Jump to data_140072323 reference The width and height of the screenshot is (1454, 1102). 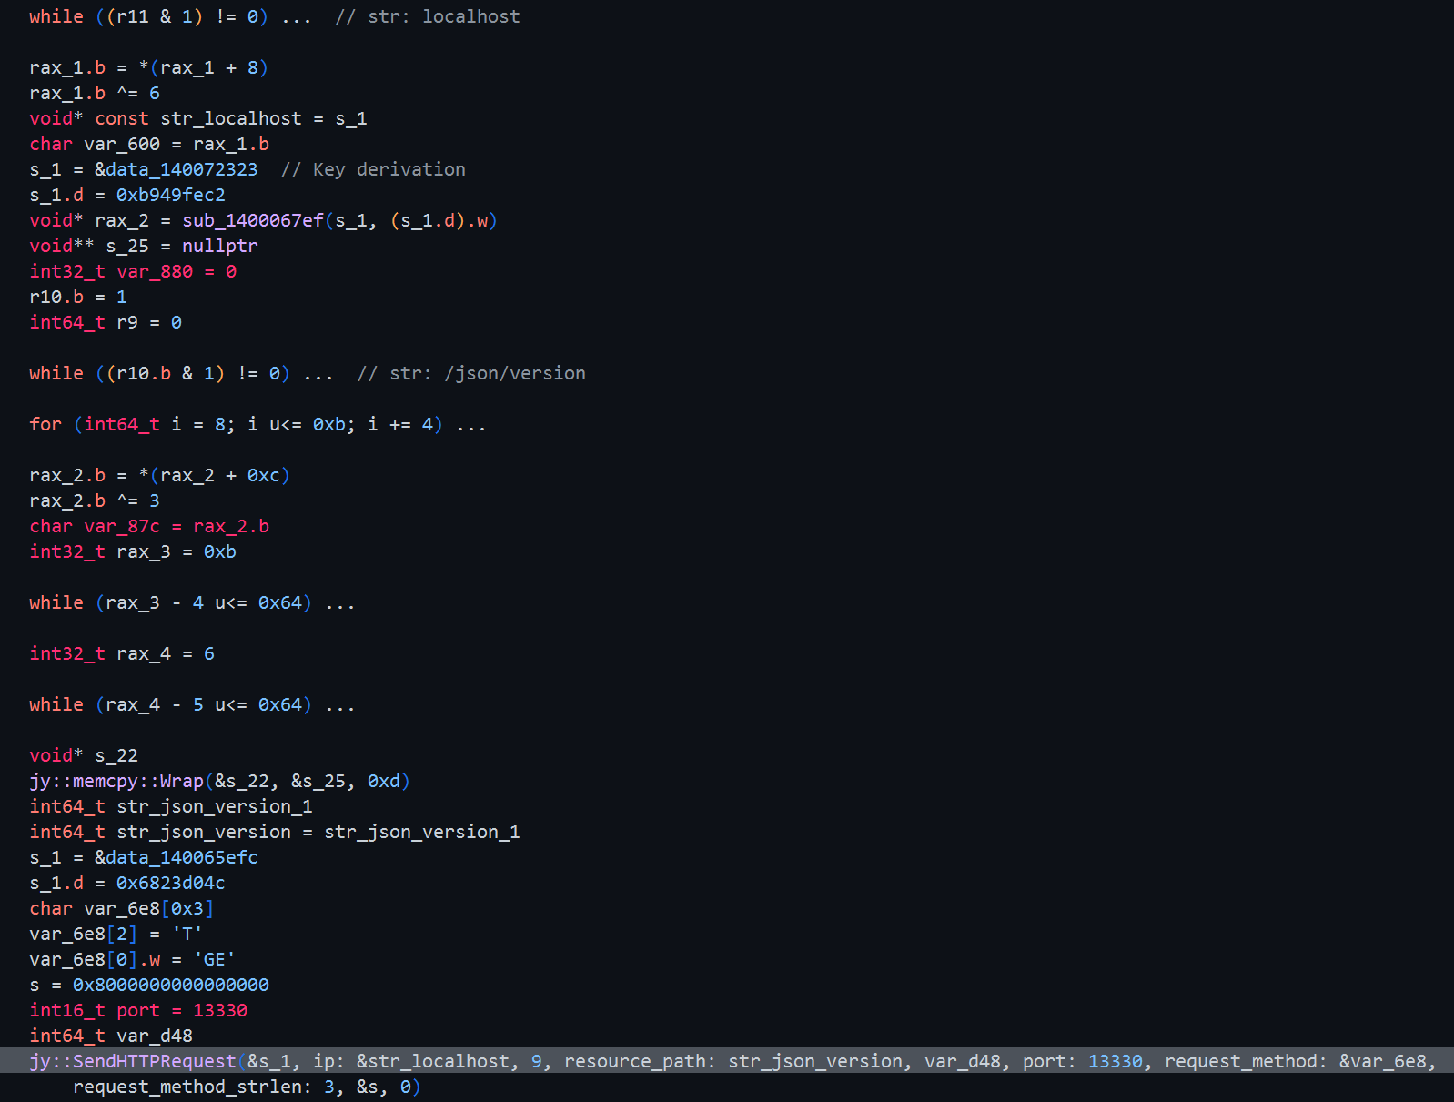point(181,170)
